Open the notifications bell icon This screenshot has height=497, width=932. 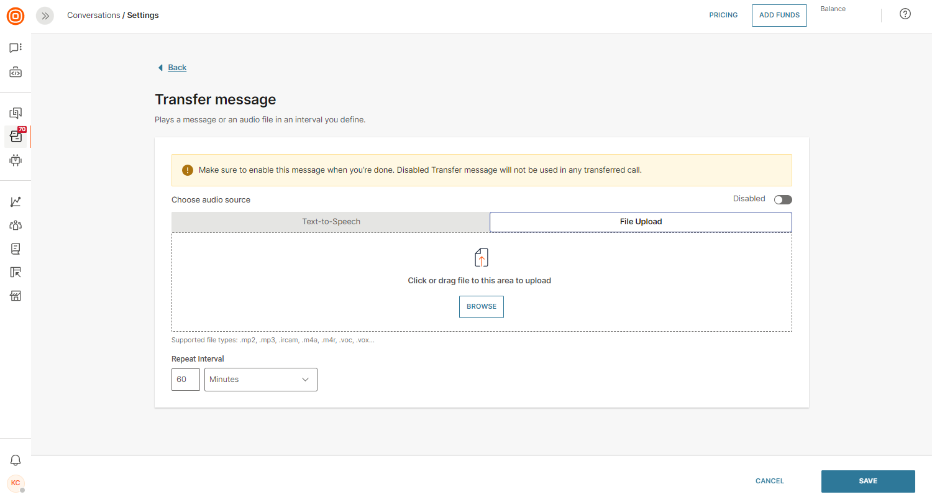pyautogui.click(x=16, y=460)
